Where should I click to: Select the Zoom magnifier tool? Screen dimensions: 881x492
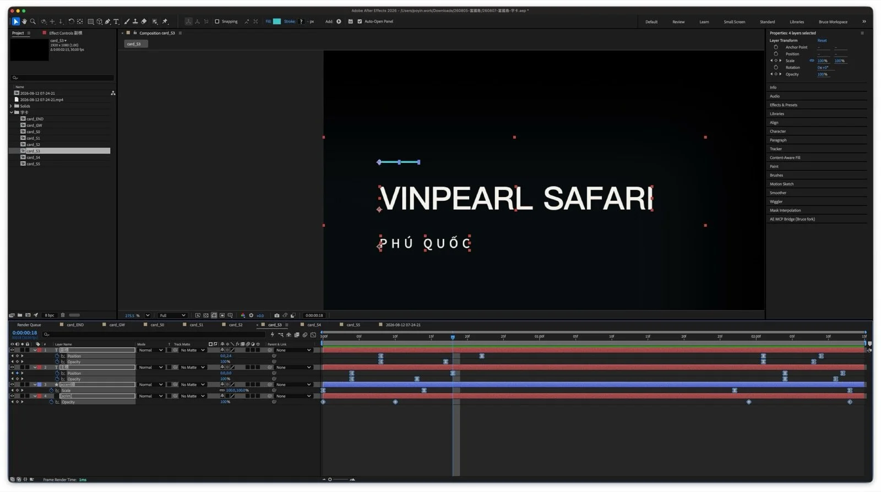click(x=33, y=21)
